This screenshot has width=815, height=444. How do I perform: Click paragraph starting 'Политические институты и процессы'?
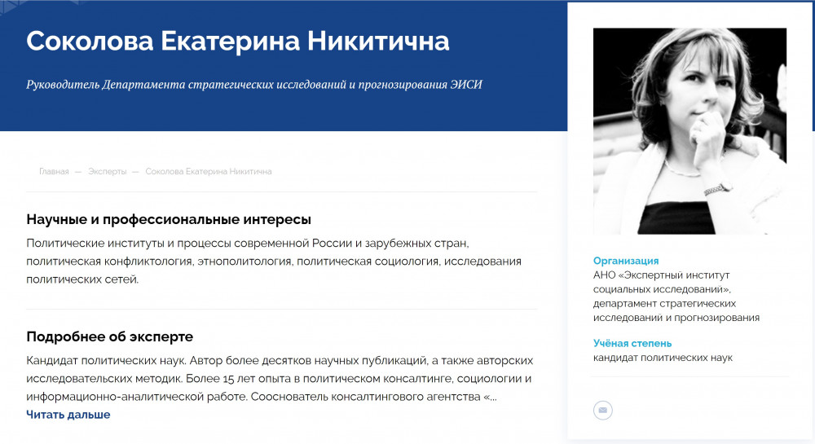pyautogui.click(x=274, y=262)
